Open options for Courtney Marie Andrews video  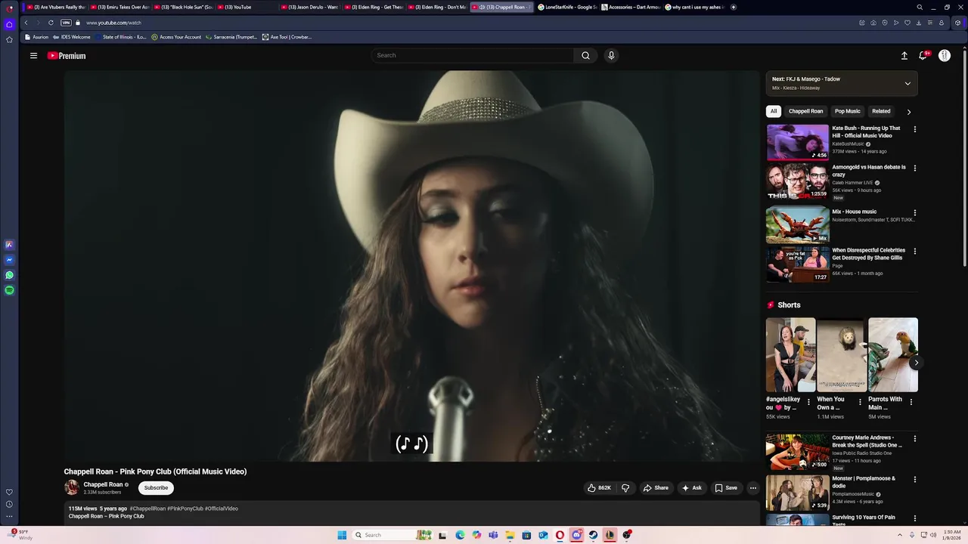tap(914, 439)
